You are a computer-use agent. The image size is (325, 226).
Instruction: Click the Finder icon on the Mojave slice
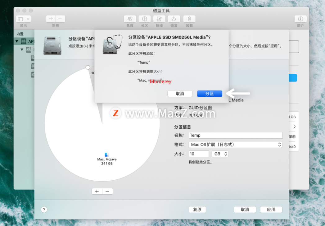[107, 155]
